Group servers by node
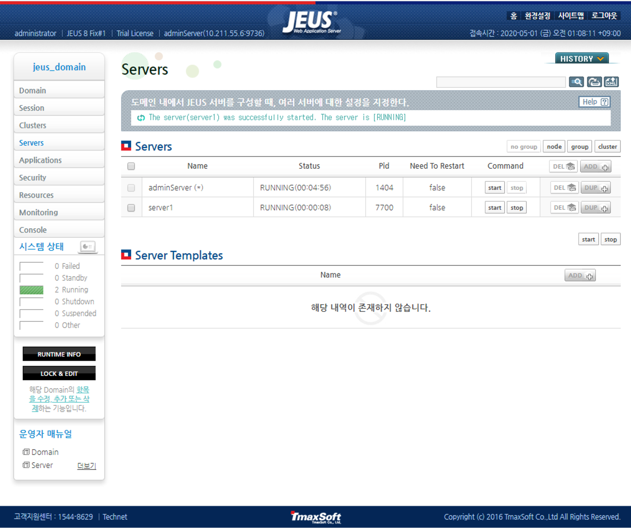 click(x=554, y=147)
